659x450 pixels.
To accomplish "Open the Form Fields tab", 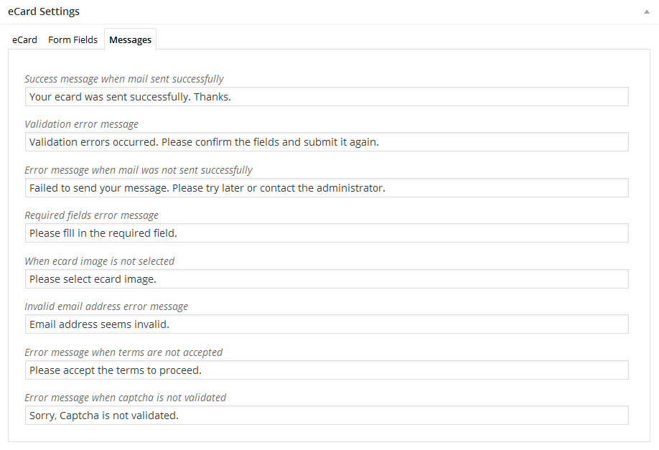I will pos(73,40).
